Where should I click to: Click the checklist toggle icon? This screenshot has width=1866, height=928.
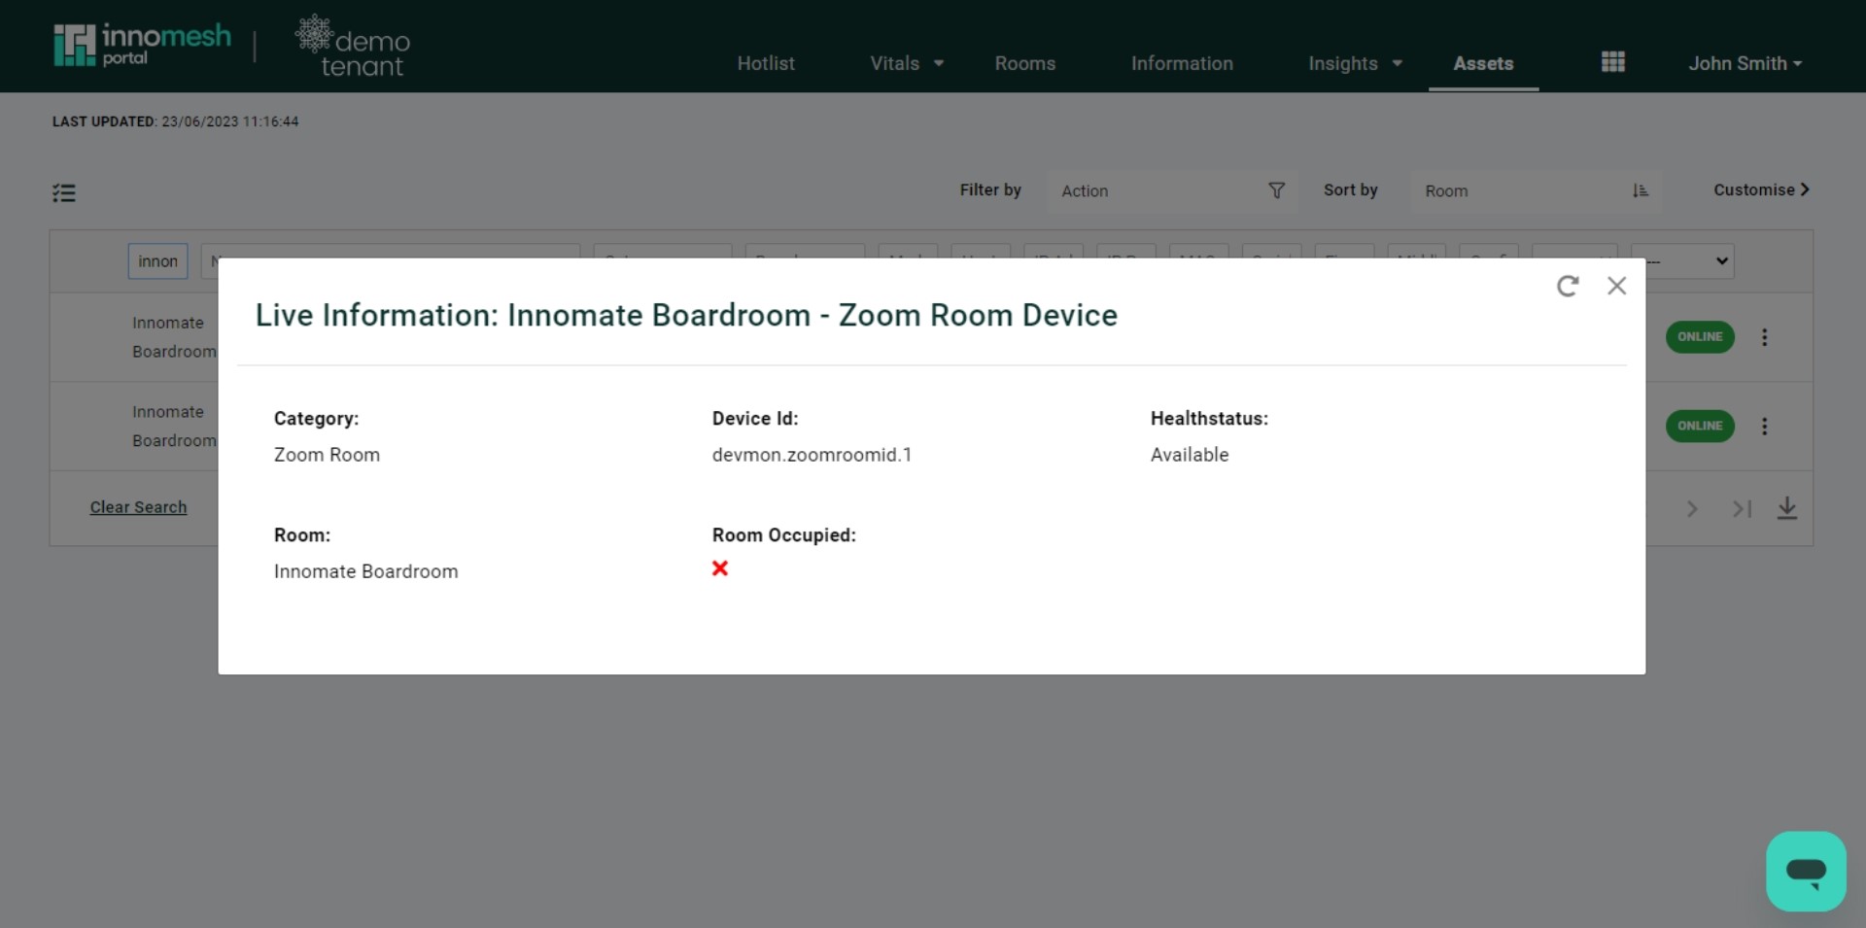tap(64, 192)
